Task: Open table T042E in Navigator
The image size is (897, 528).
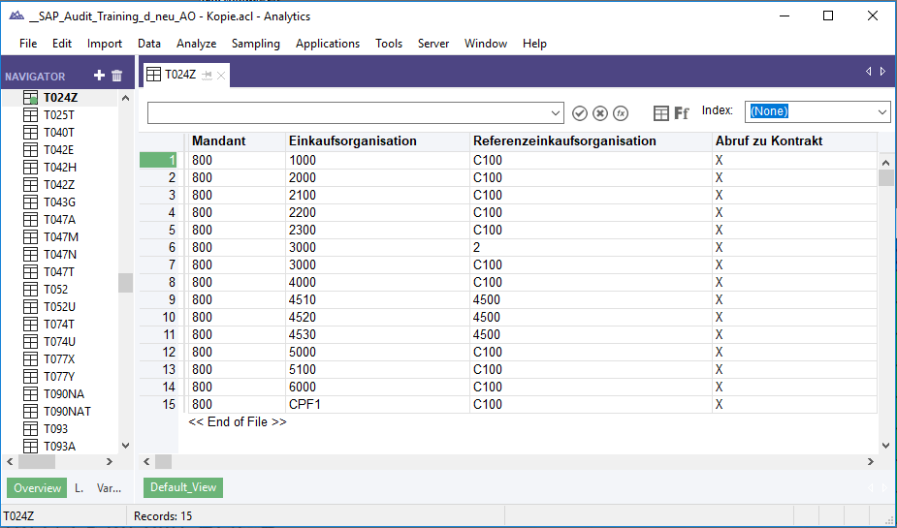Action: tap(59, 150)
